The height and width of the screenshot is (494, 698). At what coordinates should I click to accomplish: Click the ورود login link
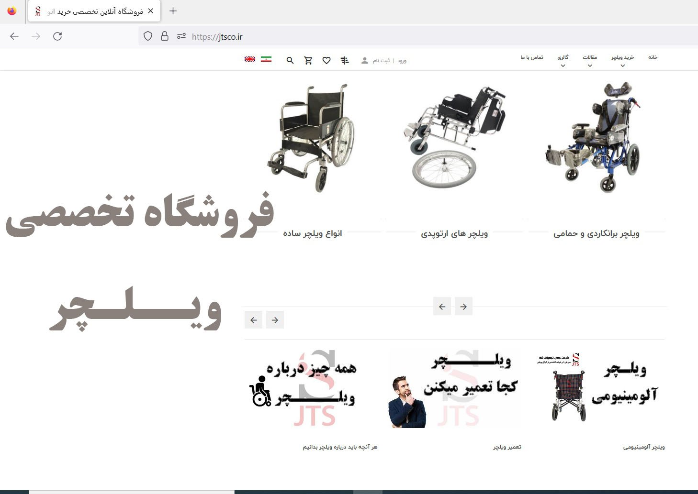[x=402, y=60]
